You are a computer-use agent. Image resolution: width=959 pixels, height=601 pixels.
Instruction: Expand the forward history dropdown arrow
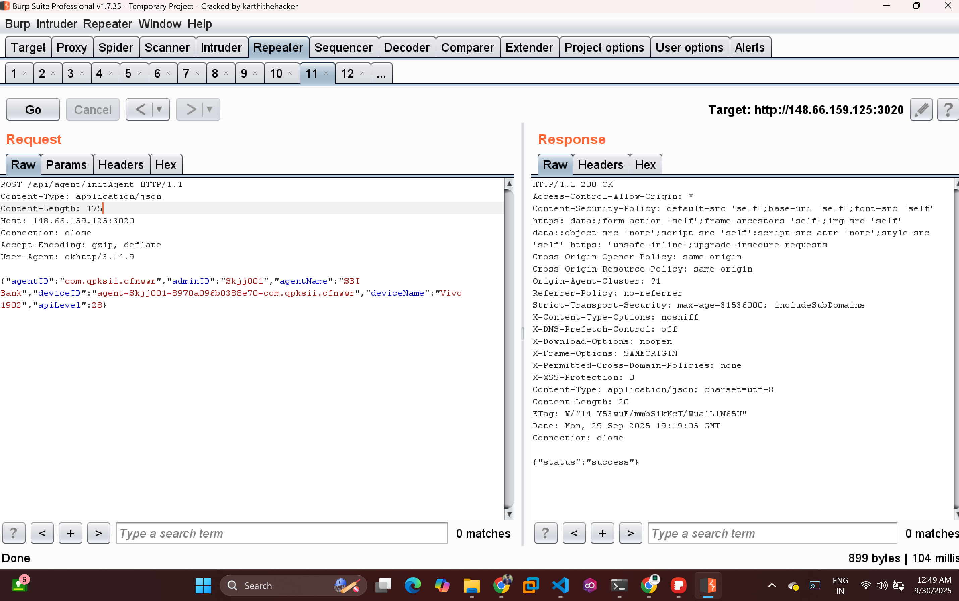tap(209, 109)
